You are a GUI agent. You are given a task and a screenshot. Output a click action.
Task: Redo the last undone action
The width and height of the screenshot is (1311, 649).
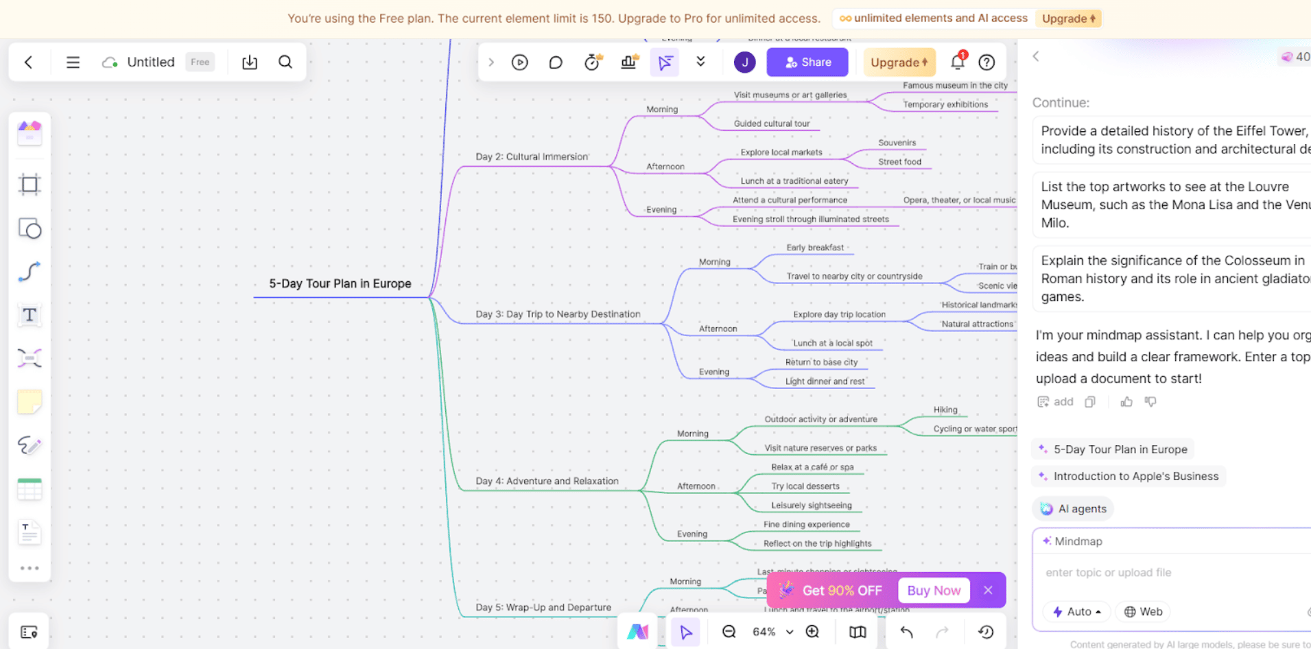(943, 632)
